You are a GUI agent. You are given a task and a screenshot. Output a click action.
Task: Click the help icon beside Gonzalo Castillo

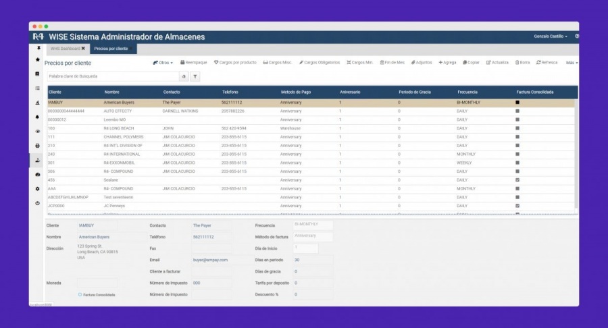(x=577, y=36)
